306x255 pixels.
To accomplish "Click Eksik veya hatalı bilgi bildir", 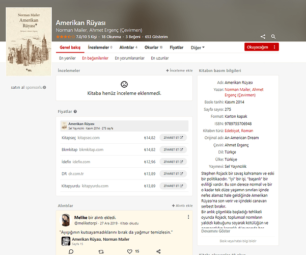I will tap(238, 241).
